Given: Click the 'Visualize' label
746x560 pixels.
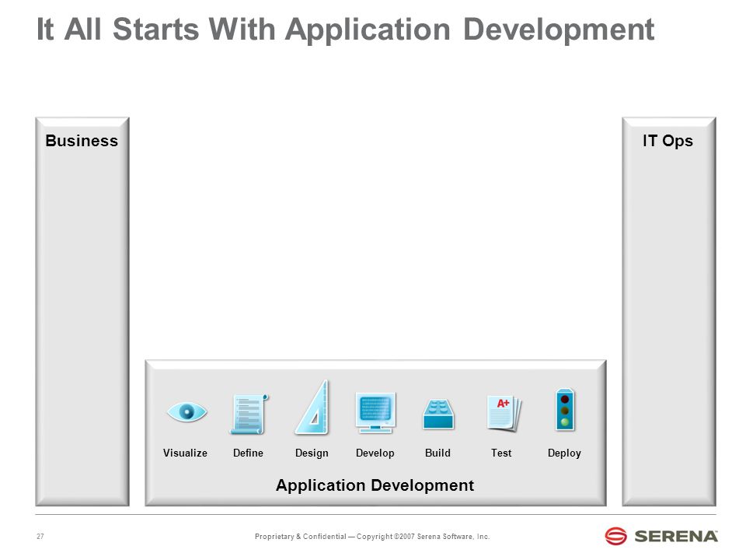Looking at the screenshot, I should tap(185, 453).
